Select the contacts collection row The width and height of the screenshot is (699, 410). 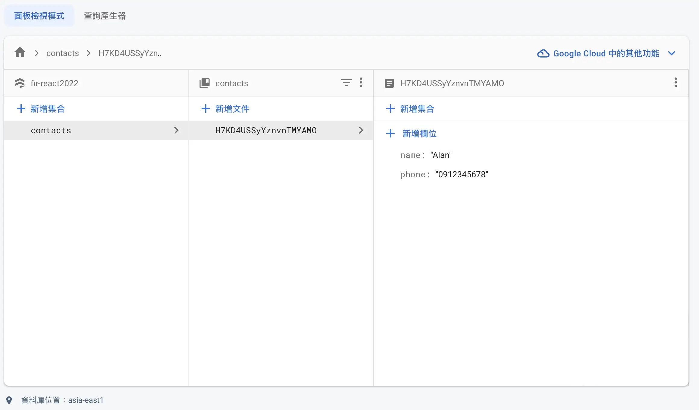tap(90, 130)
